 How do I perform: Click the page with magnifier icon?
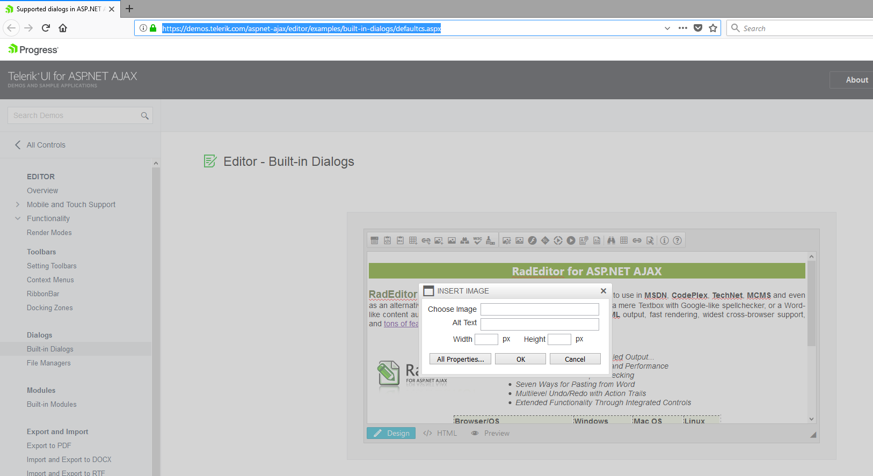[650, 240]
